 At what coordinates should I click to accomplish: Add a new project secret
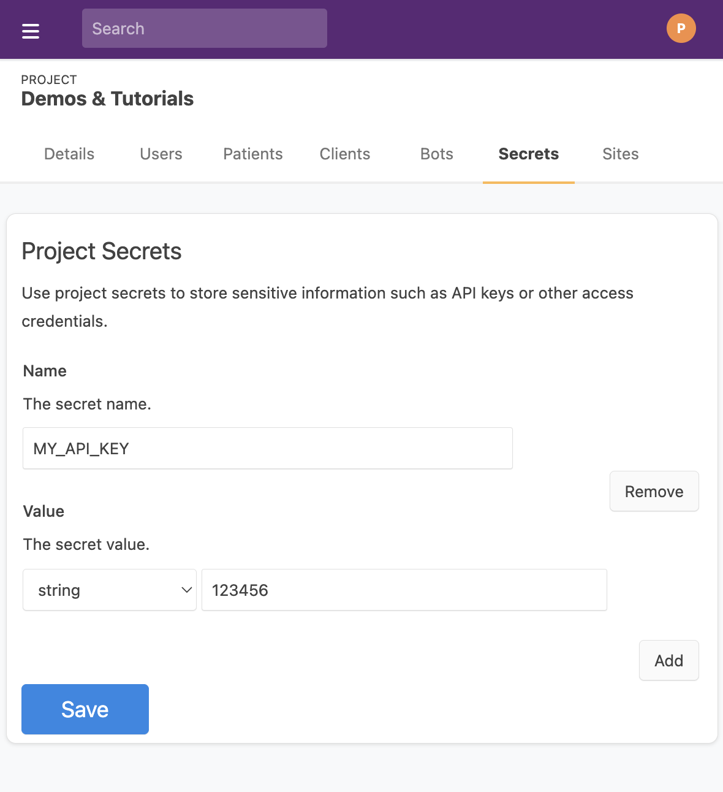coord(668,660)
